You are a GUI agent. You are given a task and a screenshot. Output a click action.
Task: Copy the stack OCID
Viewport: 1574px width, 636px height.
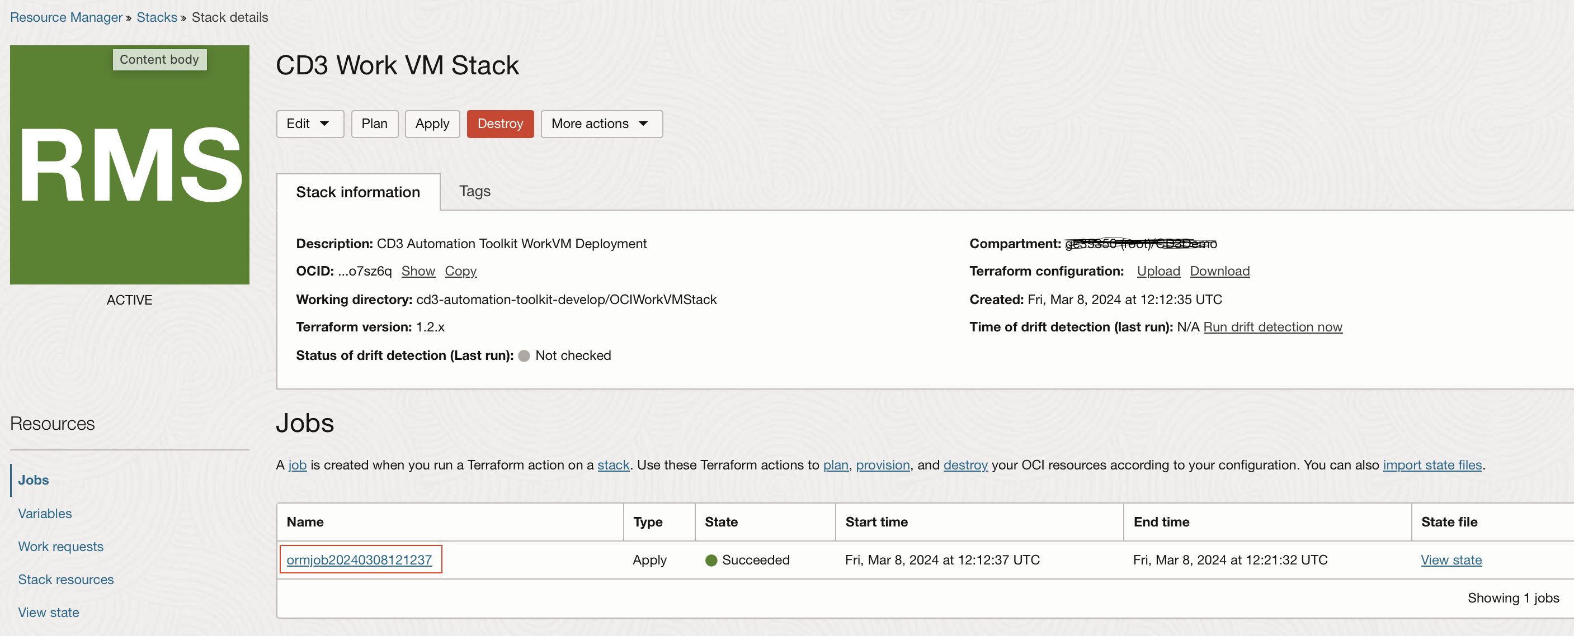tap(460, 271)
